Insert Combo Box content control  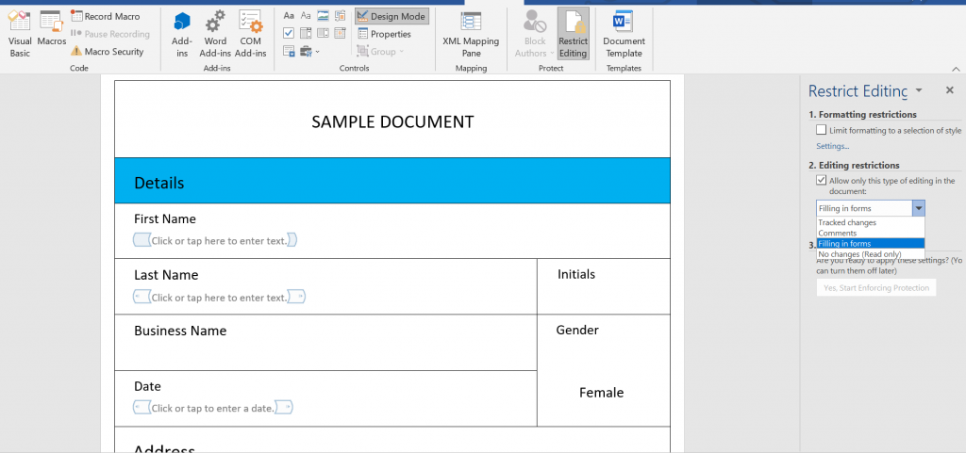[306, 33]
